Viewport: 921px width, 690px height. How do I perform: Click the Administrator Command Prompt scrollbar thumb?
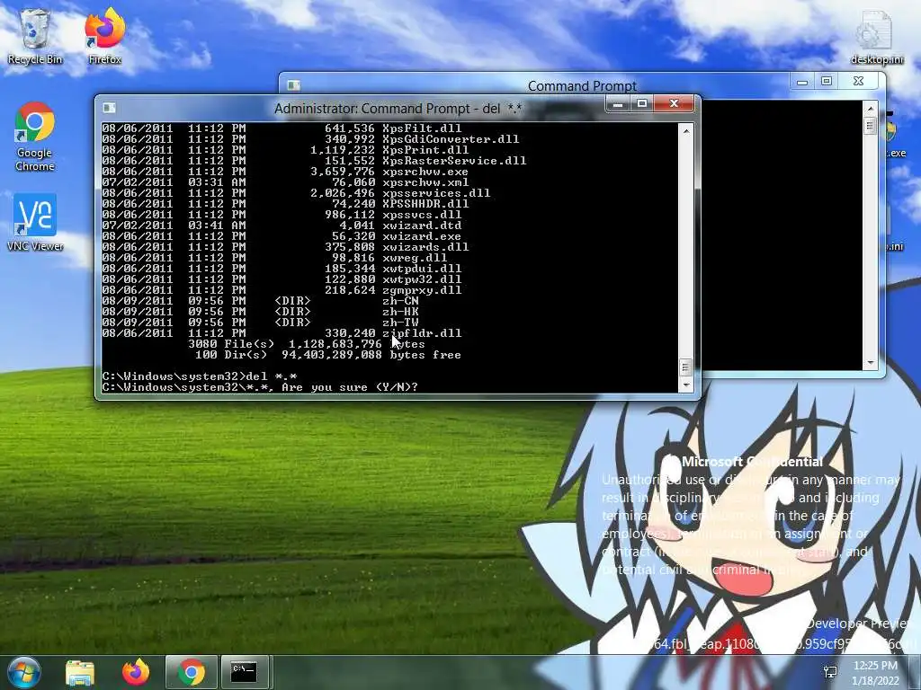tap(685, 367)
